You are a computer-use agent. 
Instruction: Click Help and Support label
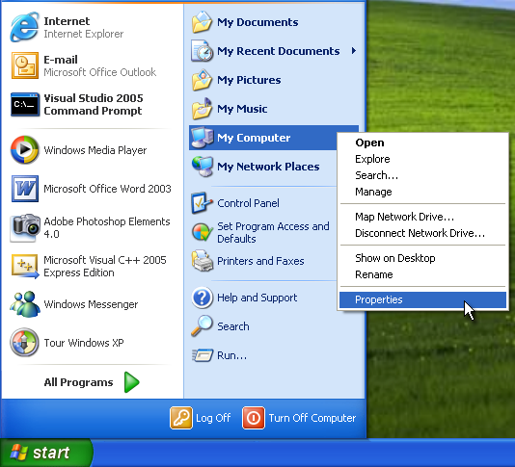[257, 298]
